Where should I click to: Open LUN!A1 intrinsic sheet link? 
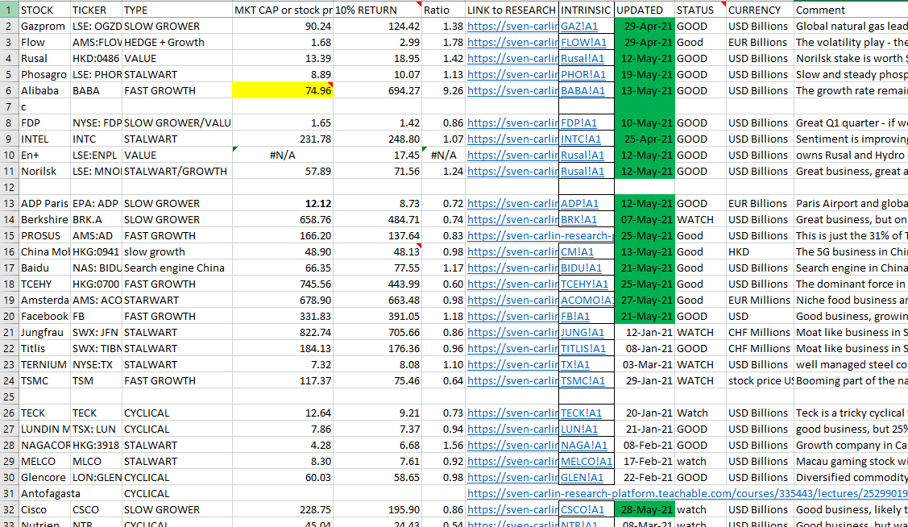(579, 429)
